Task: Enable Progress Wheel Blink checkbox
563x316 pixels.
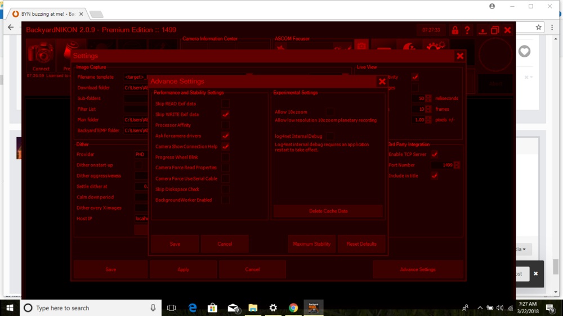Action: (225, 157)
